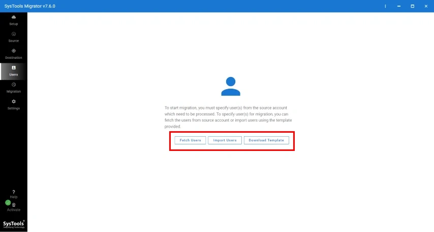The height and width of the screenshot is (232, 434).
Task: Open the Help question mark item
Action: (14, 194)
